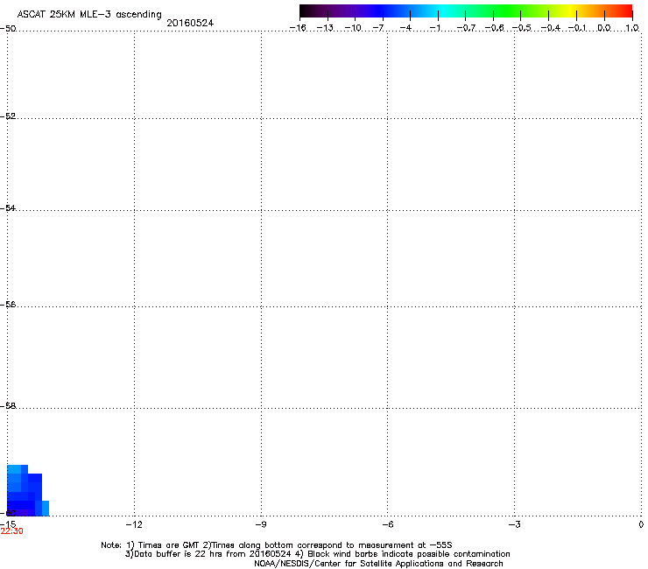Click the 1.0 value on the color scale

[x=632, y=28]
